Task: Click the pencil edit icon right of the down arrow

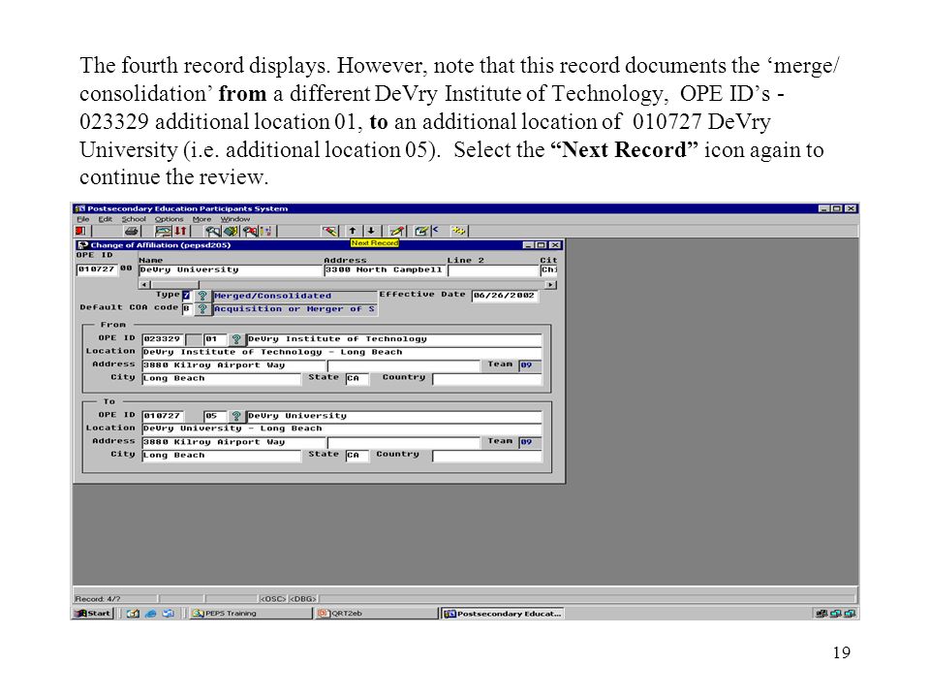Action: click(397, 231)
